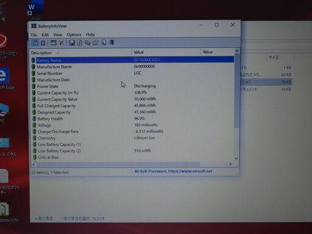Click the horizontal scrollbar left arrow

34,164
